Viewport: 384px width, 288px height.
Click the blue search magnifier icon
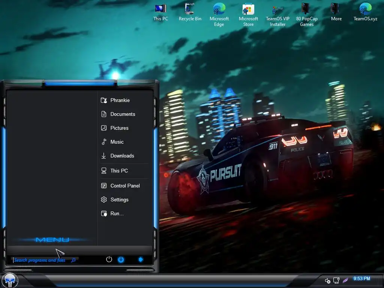coord(73,260)
